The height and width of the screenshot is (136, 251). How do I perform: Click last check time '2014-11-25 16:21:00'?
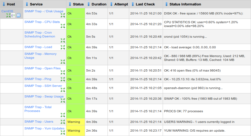[x=146, y=13]
